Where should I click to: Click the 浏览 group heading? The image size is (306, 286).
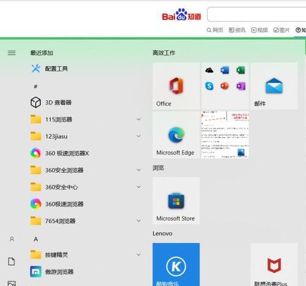click(159, 168)
